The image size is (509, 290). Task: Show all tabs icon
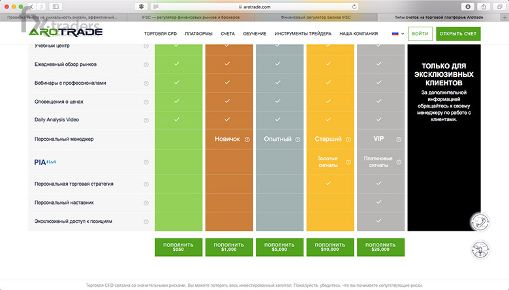(500, 7)
